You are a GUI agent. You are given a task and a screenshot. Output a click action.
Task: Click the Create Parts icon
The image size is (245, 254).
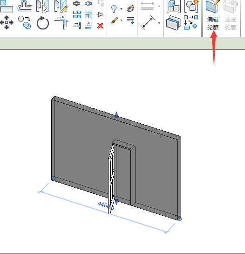[x=173, y=23]
